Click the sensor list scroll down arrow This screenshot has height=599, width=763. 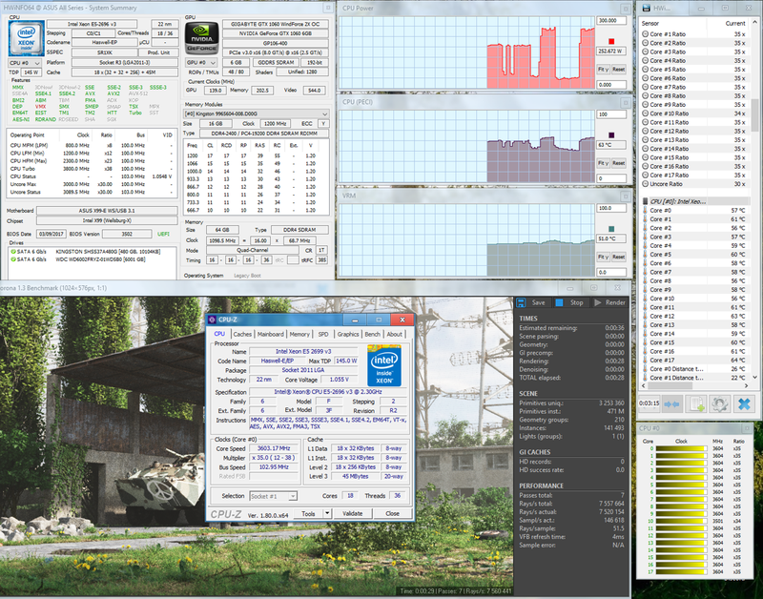755,378
